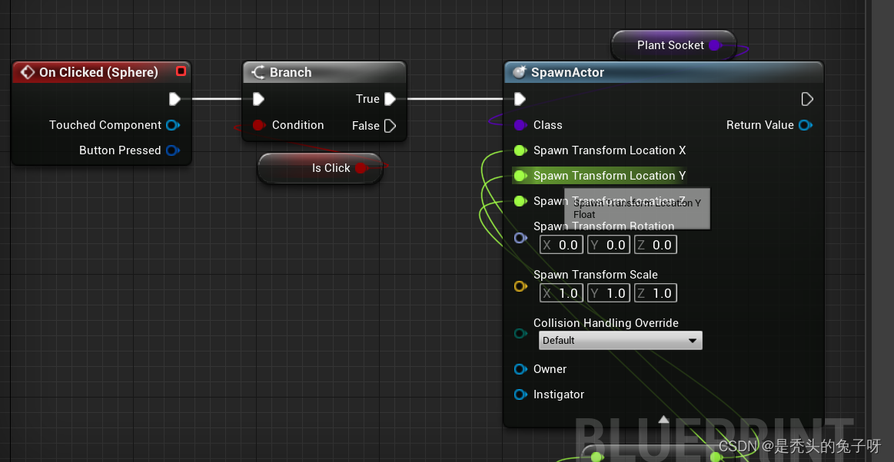Image resolution: width=894 pixels, height=462 pixels.
Task: Click Spawn Transform Location Z pin
Action: [x=520, y=201]
